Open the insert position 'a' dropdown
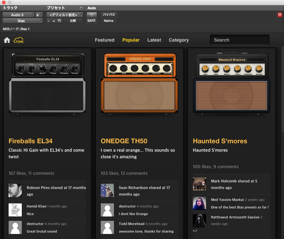Screen dimensions: 284x239 (x=39, y=15)
